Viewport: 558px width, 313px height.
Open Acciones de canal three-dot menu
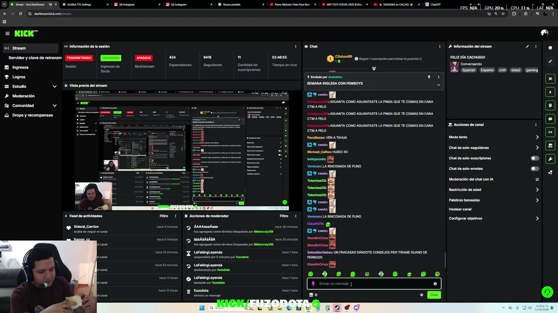[x=536, y=125]
